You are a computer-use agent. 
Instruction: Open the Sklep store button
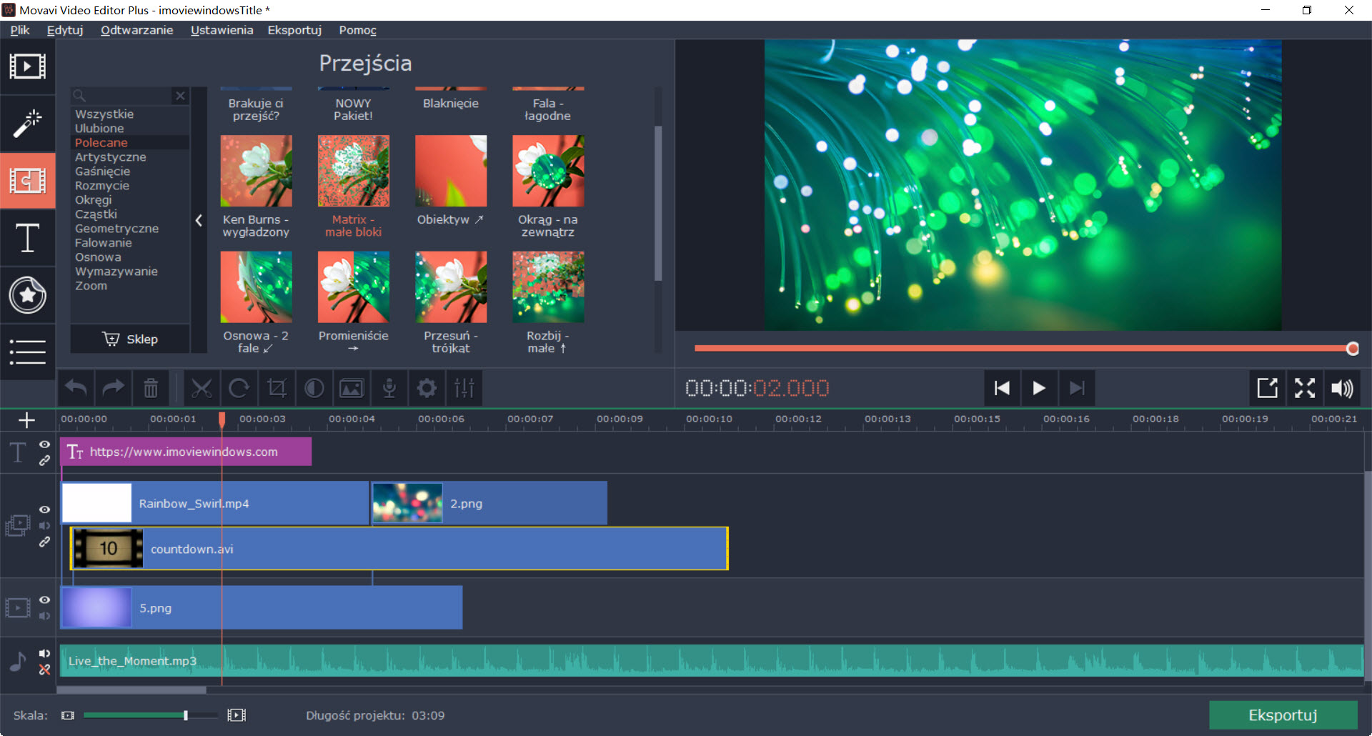[130, 339]
